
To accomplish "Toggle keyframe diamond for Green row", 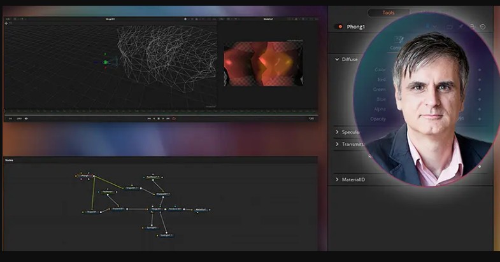I will pos(479,90).
